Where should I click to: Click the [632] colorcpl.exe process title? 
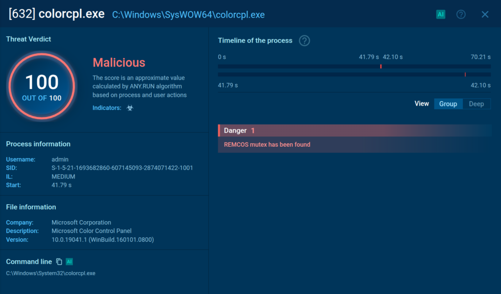click(56, 14)
